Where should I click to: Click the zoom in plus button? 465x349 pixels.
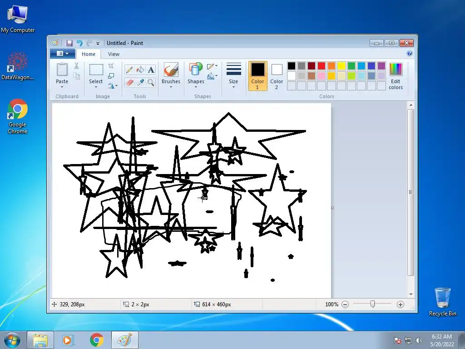coord(401,304)
